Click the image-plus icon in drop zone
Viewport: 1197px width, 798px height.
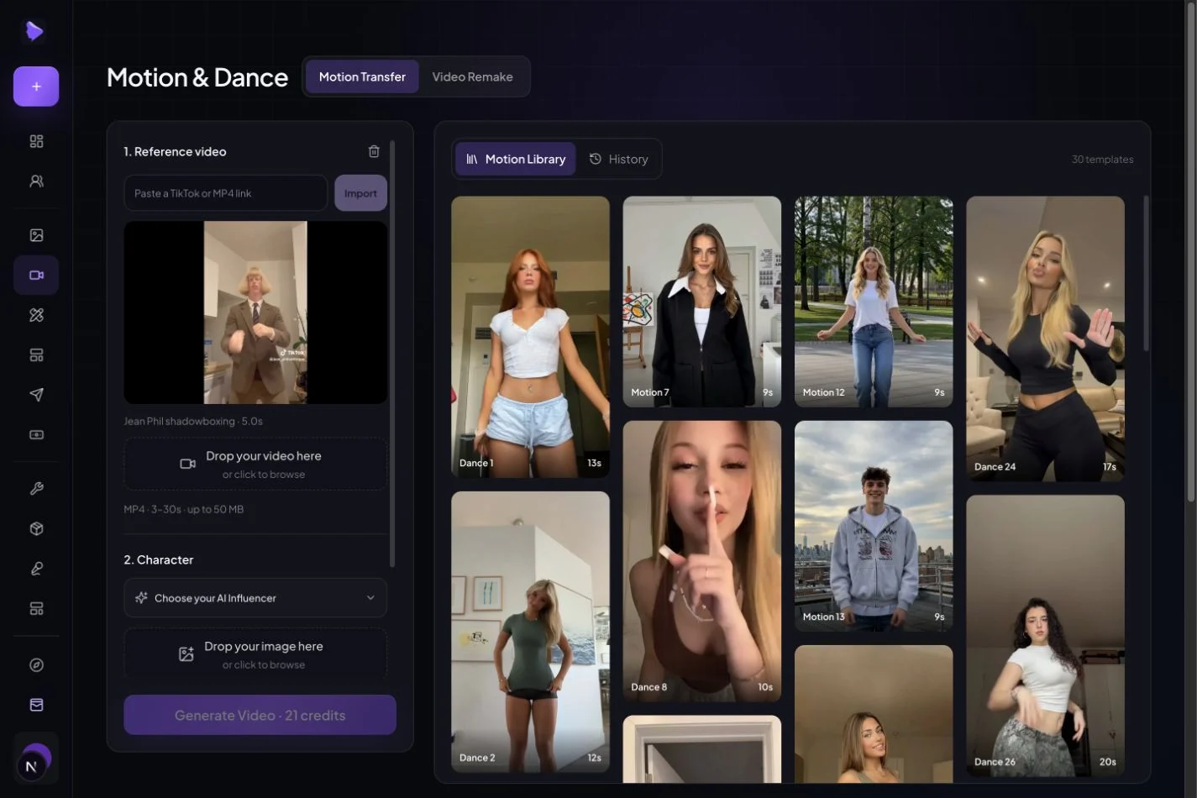tap(186, 654)
